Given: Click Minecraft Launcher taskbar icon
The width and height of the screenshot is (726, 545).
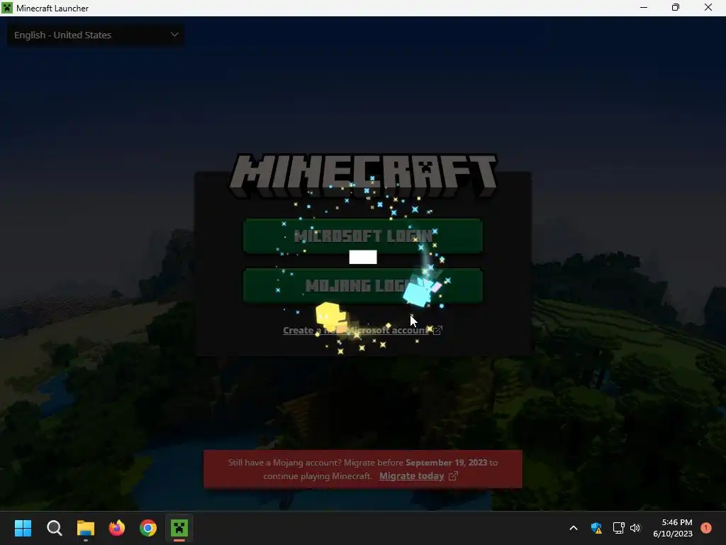Looking at the screenshot, I should tap(179, 528).
